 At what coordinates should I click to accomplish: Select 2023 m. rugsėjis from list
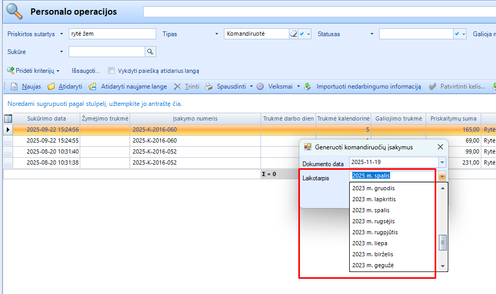(375, 221)
